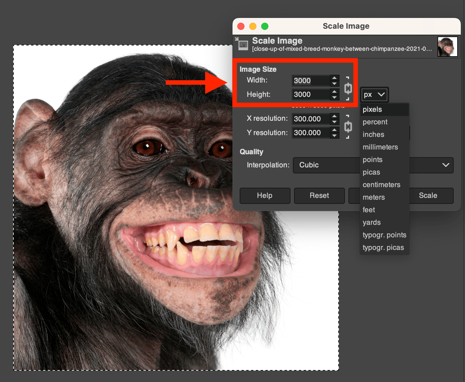Click the Scale Image dialog icon
This screenshot has width=465, height=382.
242,44
